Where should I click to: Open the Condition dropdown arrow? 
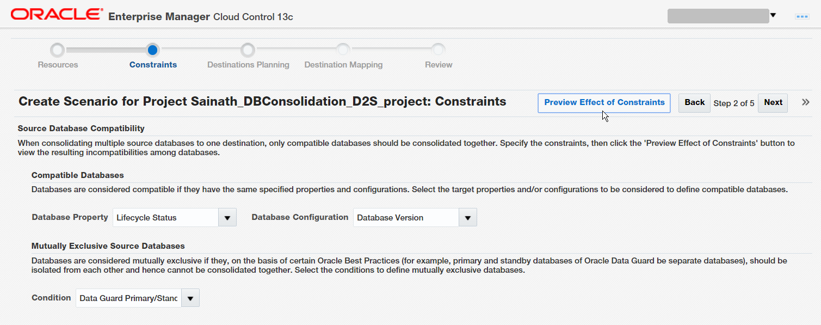click(x=190, y=298)
